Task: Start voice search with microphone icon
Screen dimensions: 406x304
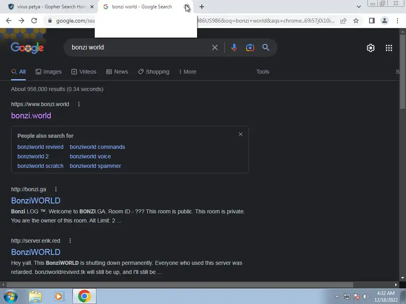Action: coord(234,47)
